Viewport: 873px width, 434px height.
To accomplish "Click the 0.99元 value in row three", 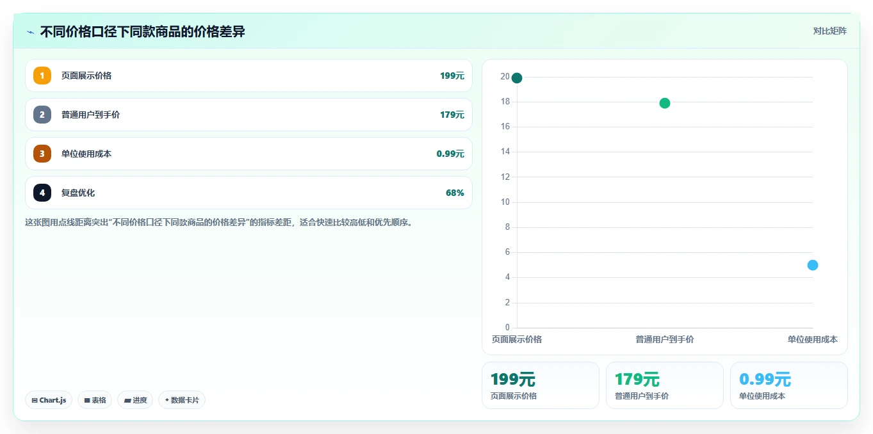I will coord(450,154).
